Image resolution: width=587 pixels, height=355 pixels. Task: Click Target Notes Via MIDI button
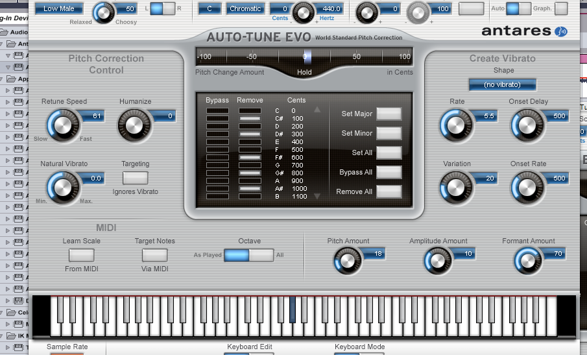pyautogui.click(x=154, y=255)
